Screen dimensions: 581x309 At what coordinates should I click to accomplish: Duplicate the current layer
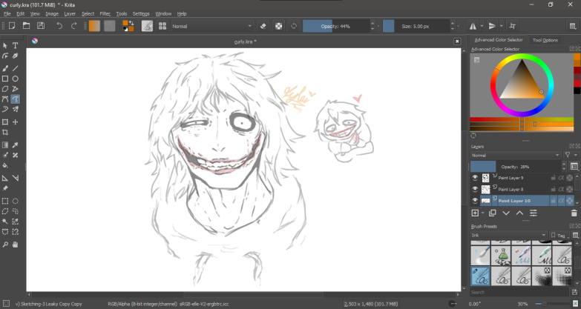click(493, 213)
